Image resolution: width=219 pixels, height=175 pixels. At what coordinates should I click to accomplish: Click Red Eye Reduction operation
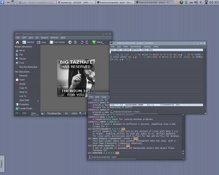28,67
